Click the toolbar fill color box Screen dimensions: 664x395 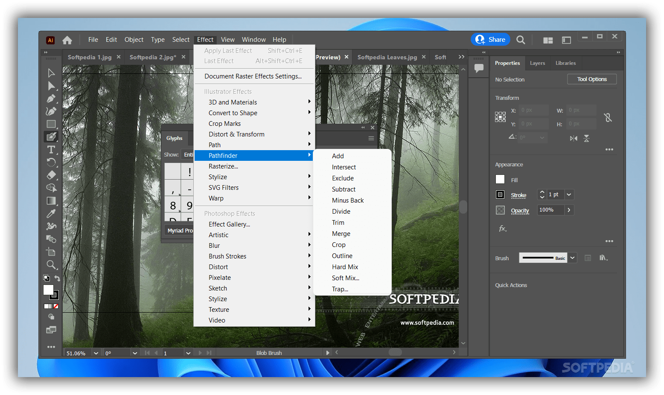pyautogui.click(x=48, y=290)
